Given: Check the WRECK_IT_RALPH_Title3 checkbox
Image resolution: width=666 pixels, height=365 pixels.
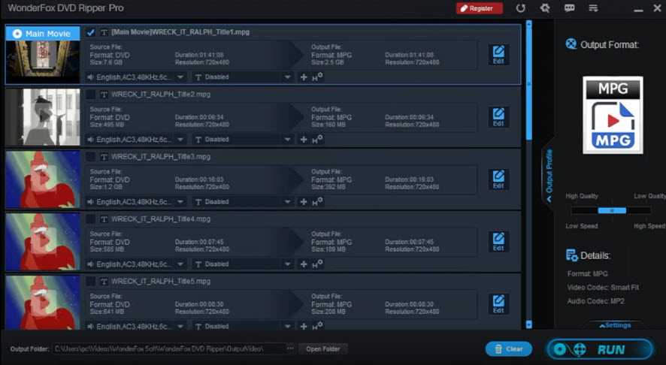Looking at the screenshot, I should 90,157.
